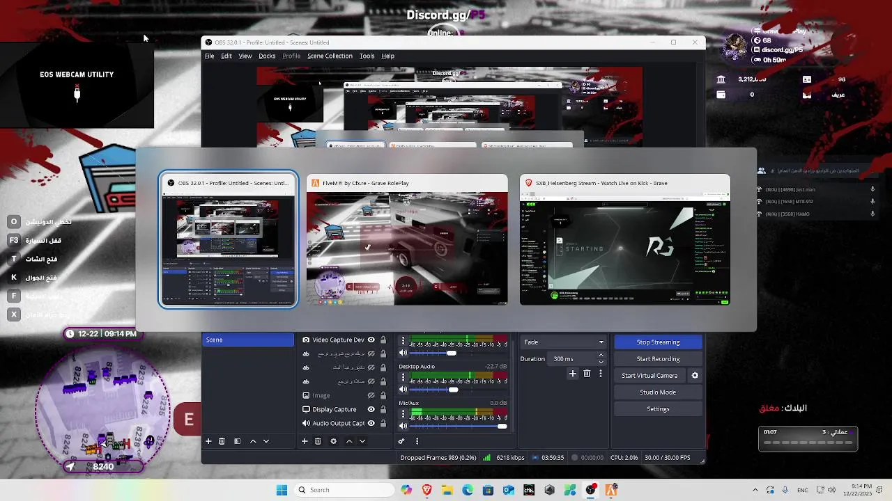Image resolution: width=892 pixels, height=501 pixels.
Task: Open scene filters in the Scenes toolbar
Action: coord(237,441)
